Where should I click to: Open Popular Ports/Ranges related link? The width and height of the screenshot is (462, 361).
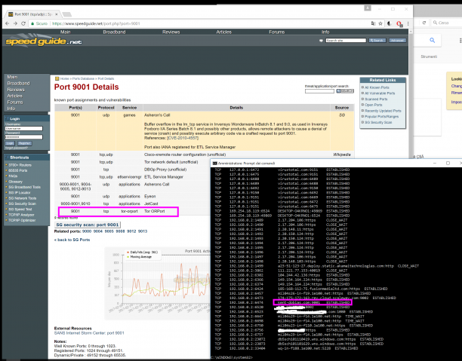coord(381,117)
